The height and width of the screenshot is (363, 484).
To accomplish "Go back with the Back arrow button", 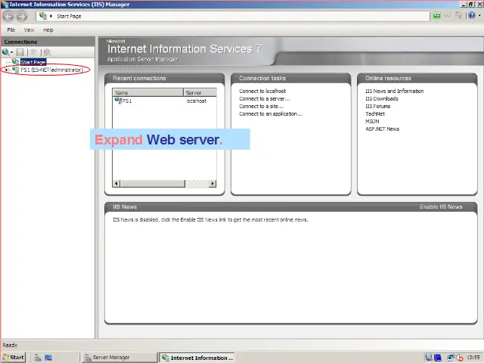I will pyautogui.click(x=8, y=17).
